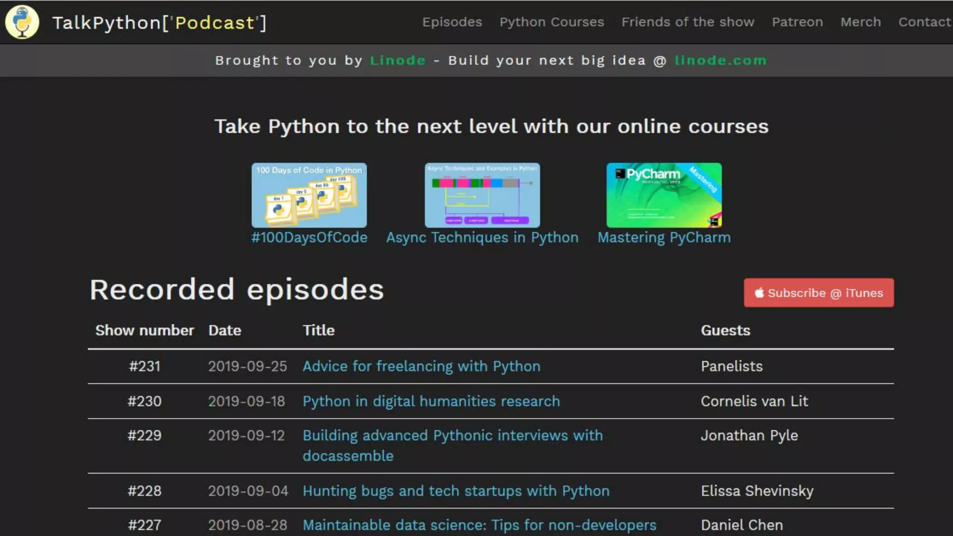The image size is (953, 536).
Task: Open the #100DaysOfCode course link
Action: click(x=309, y=237)
